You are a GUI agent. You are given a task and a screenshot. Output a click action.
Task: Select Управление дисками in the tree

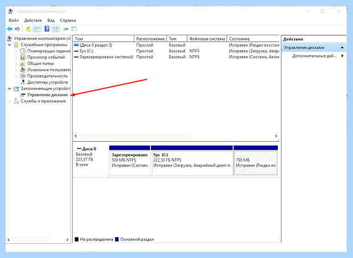pyautogui.click(x=47, y=95)
